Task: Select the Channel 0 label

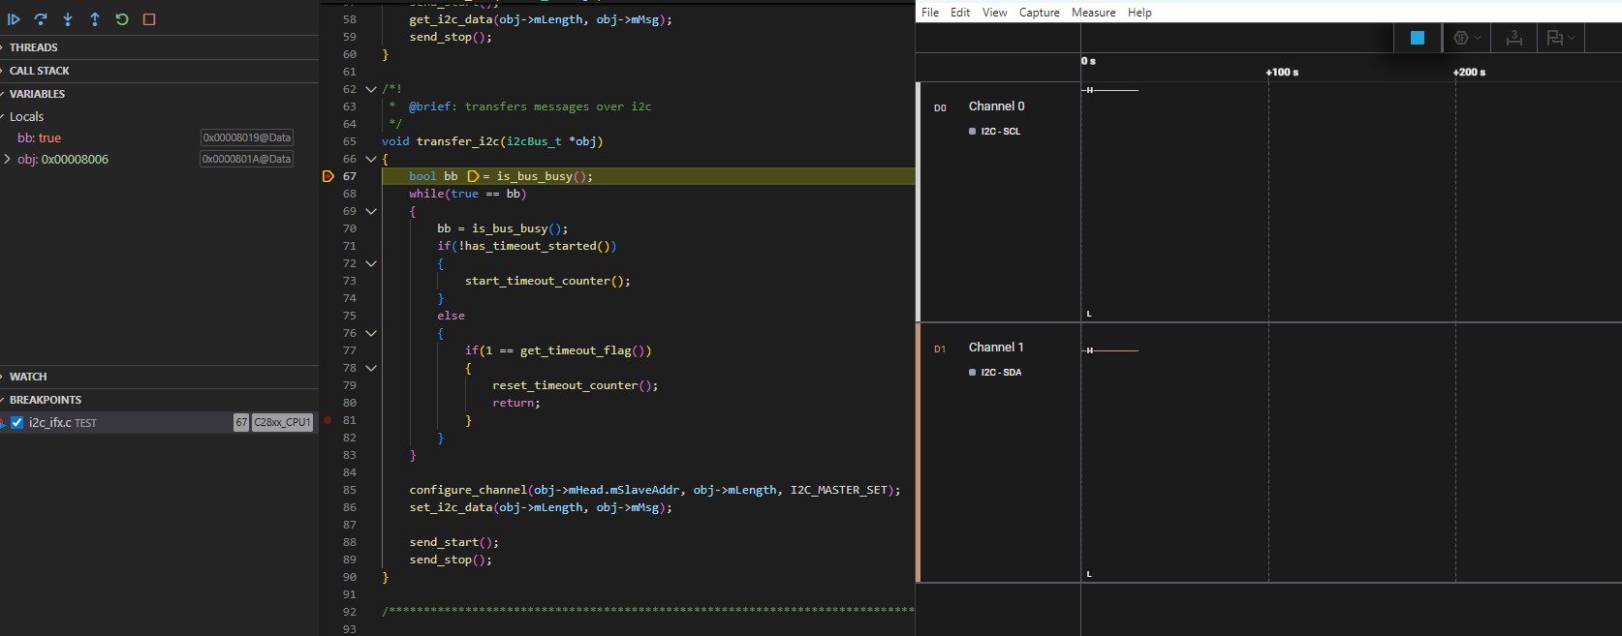Action: pyautogui.click(x=996, y=106)
